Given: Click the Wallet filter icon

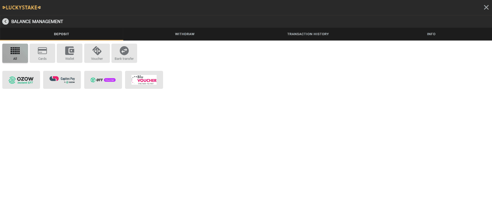Looking at the screenshot, I should [x=70, y=51].
